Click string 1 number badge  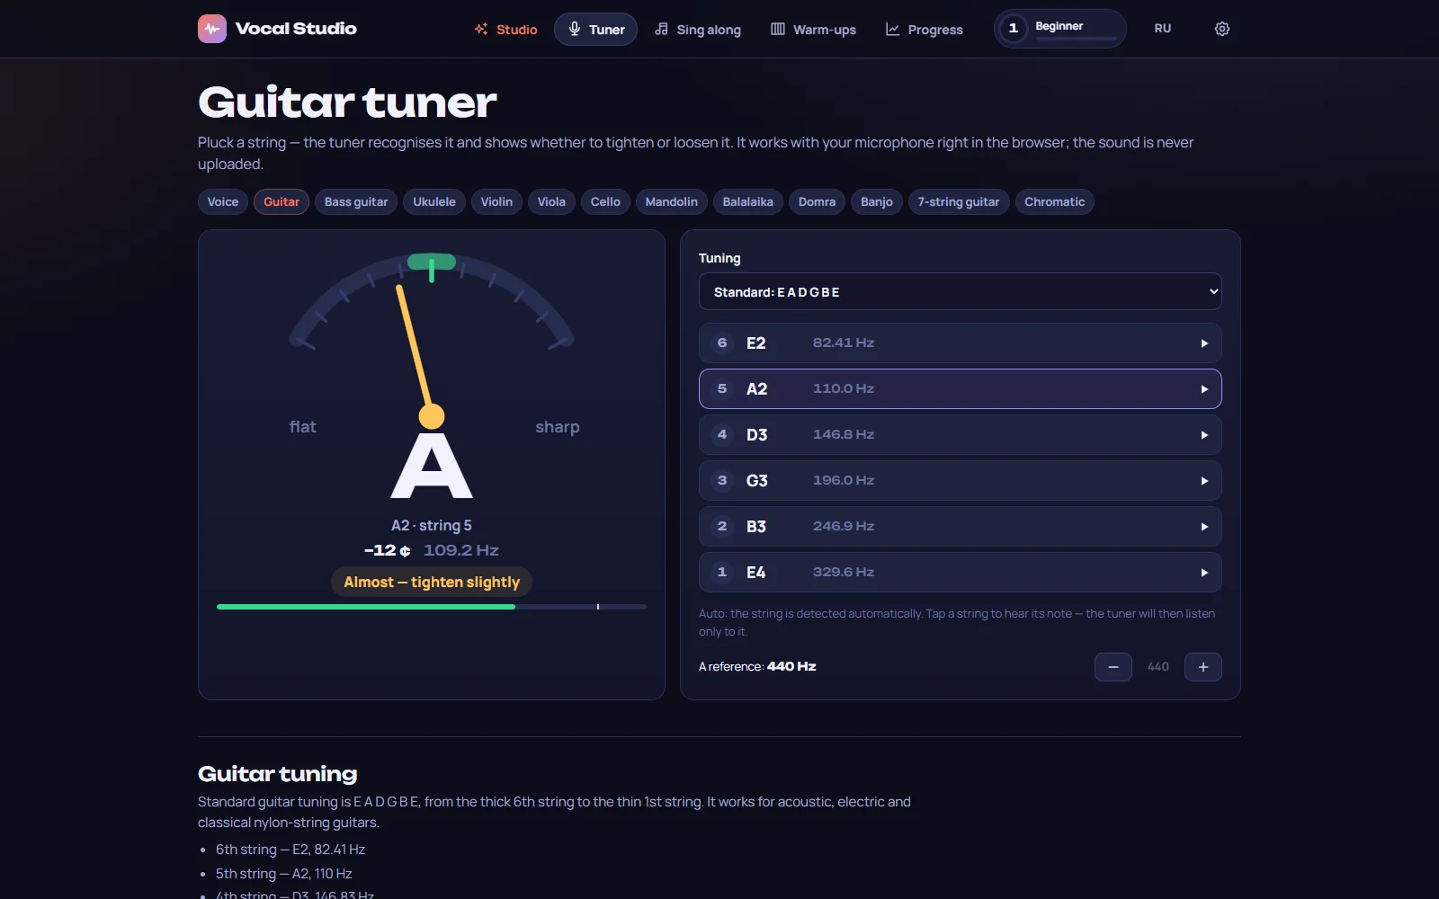click(722, 572)
